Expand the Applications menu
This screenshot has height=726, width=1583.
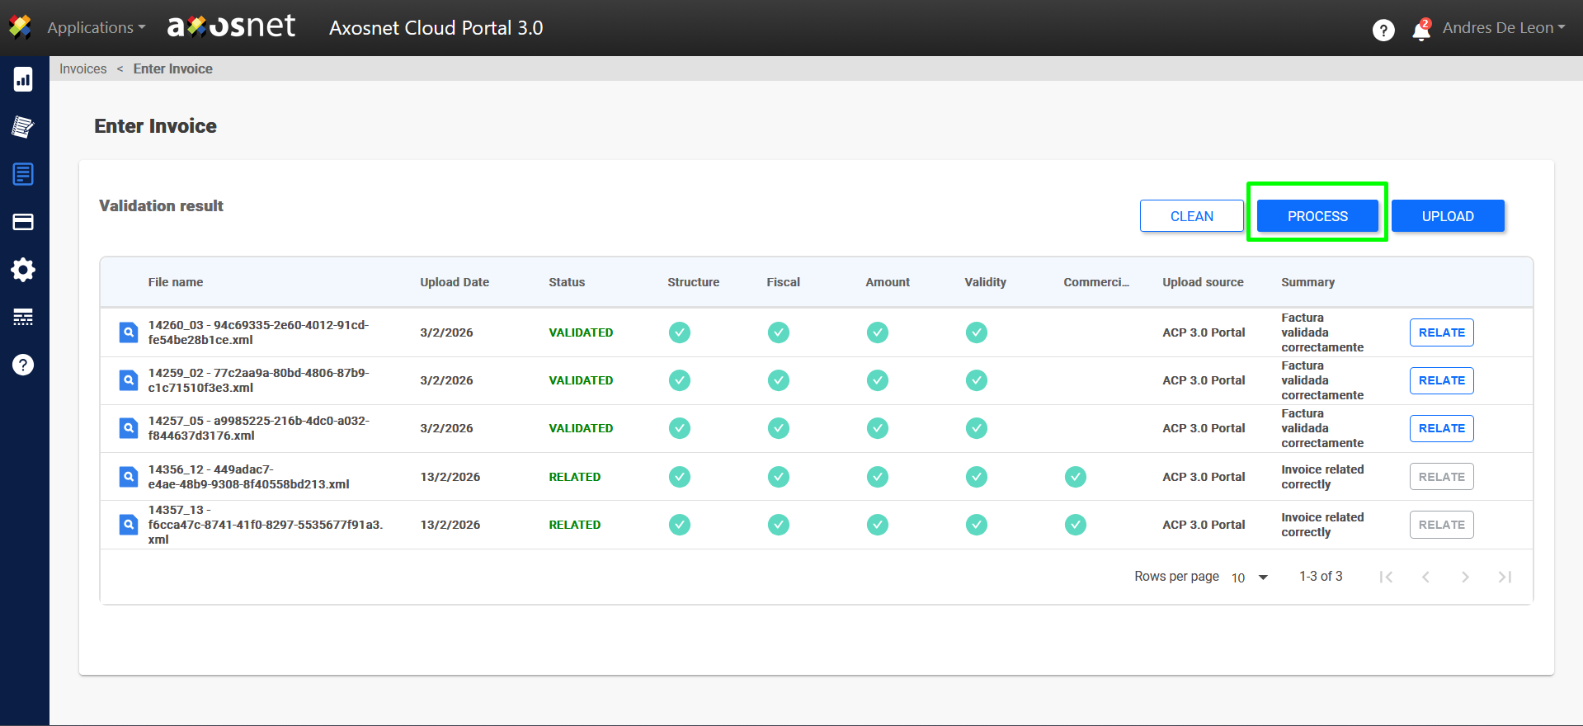[96, 28]
